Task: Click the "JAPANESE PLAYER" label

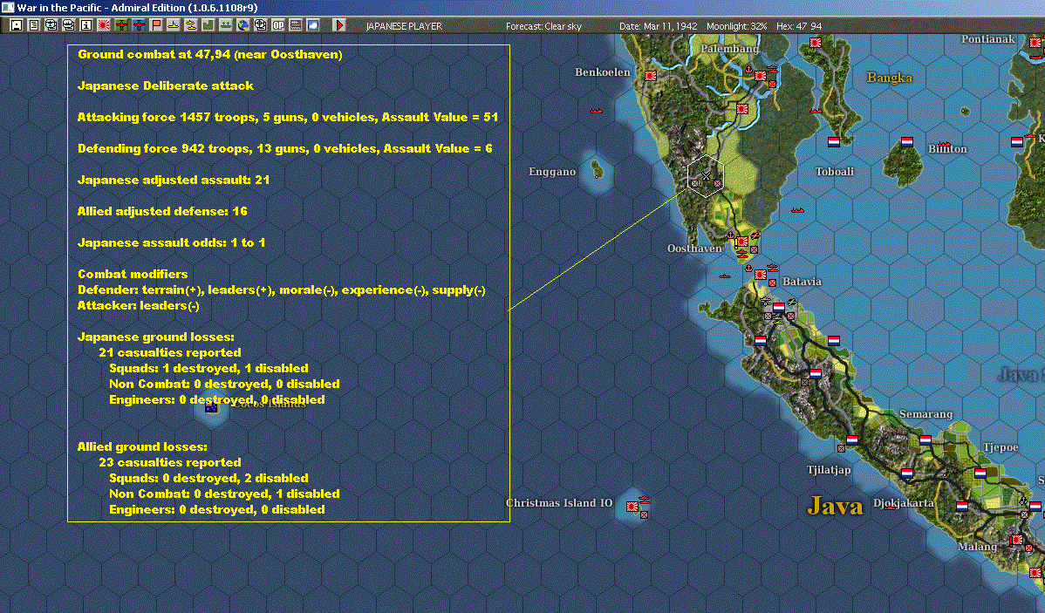Action: click(x=404, y=26)
